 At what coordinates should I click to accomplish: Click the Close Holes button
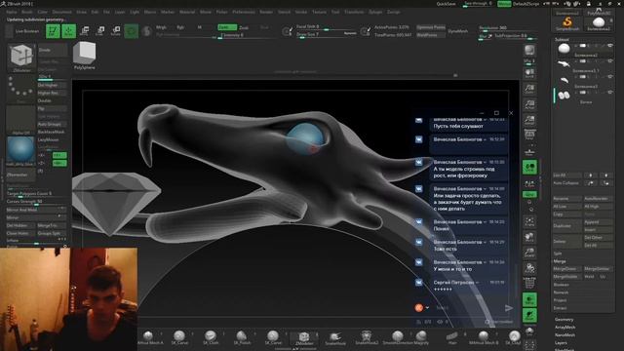coord(20,233)
